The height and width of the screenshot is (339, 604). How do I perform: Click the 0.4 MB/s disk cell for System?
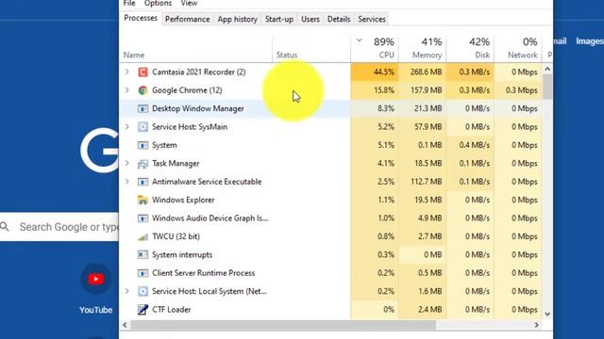pos(470,145)
